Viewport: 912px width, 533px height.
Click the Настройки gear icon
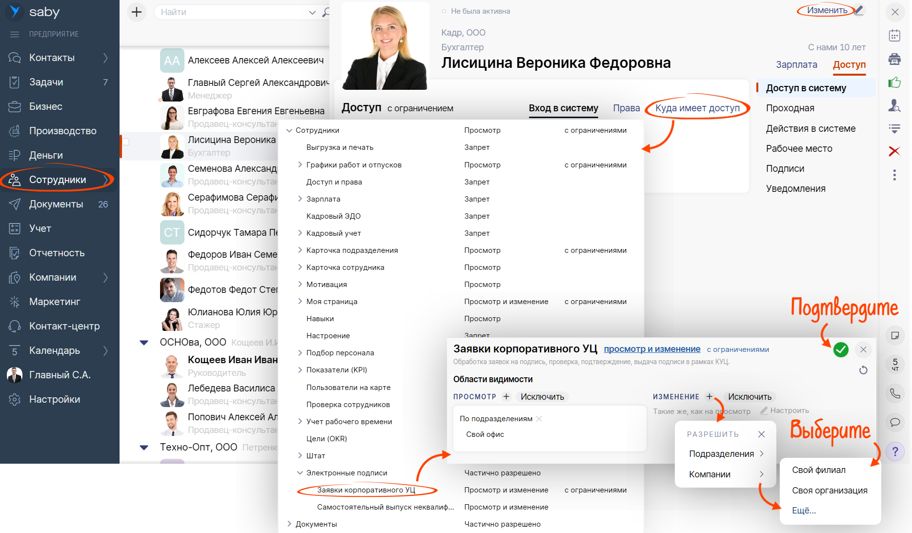click(15, 399)
